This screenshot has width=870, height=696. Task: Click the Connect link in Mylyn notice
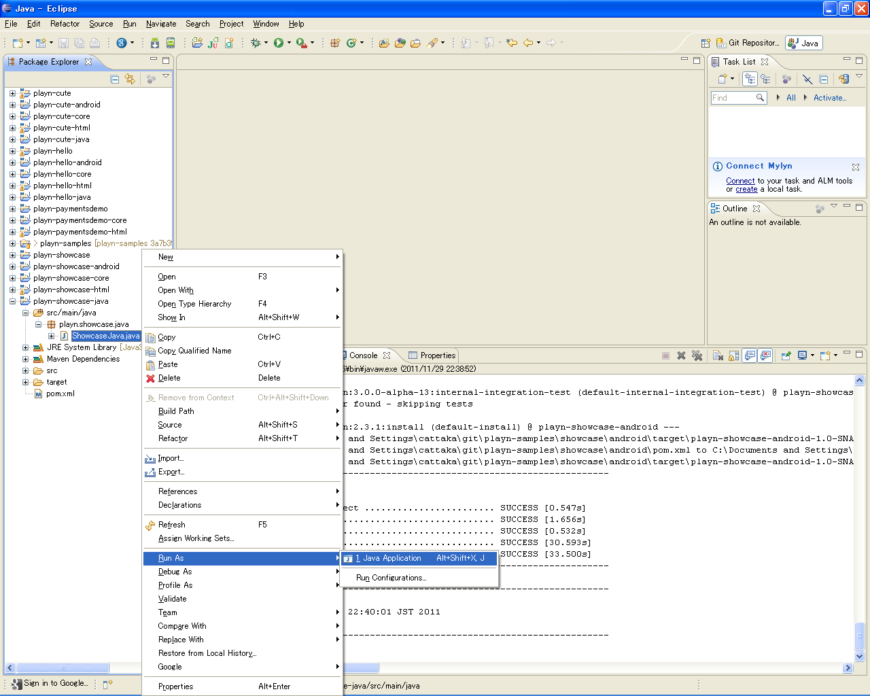point(740,181)
